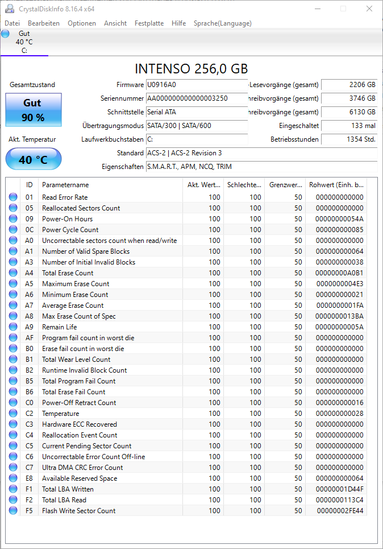Screen dimensions: 383x549
Task: Click the Betriebsstunden value 1354 Std.
Action: [349, 139]
